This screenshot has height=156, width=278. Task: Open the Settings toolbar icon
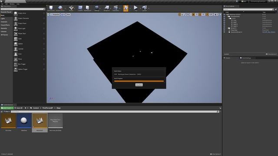point(97,8)
